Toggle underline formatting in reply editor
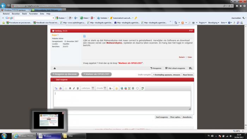247x139 pixels. click(78, 88)
